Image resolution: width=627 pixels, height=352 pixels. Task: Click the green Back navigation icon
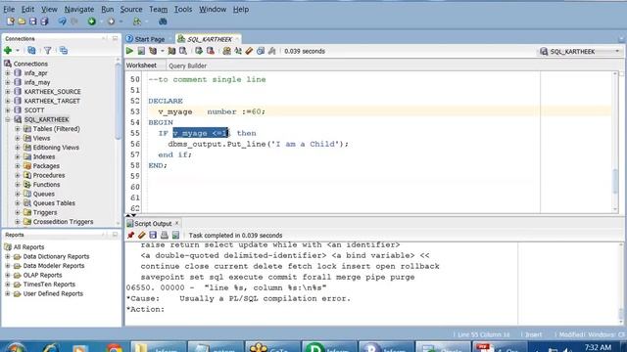[92, 22]
